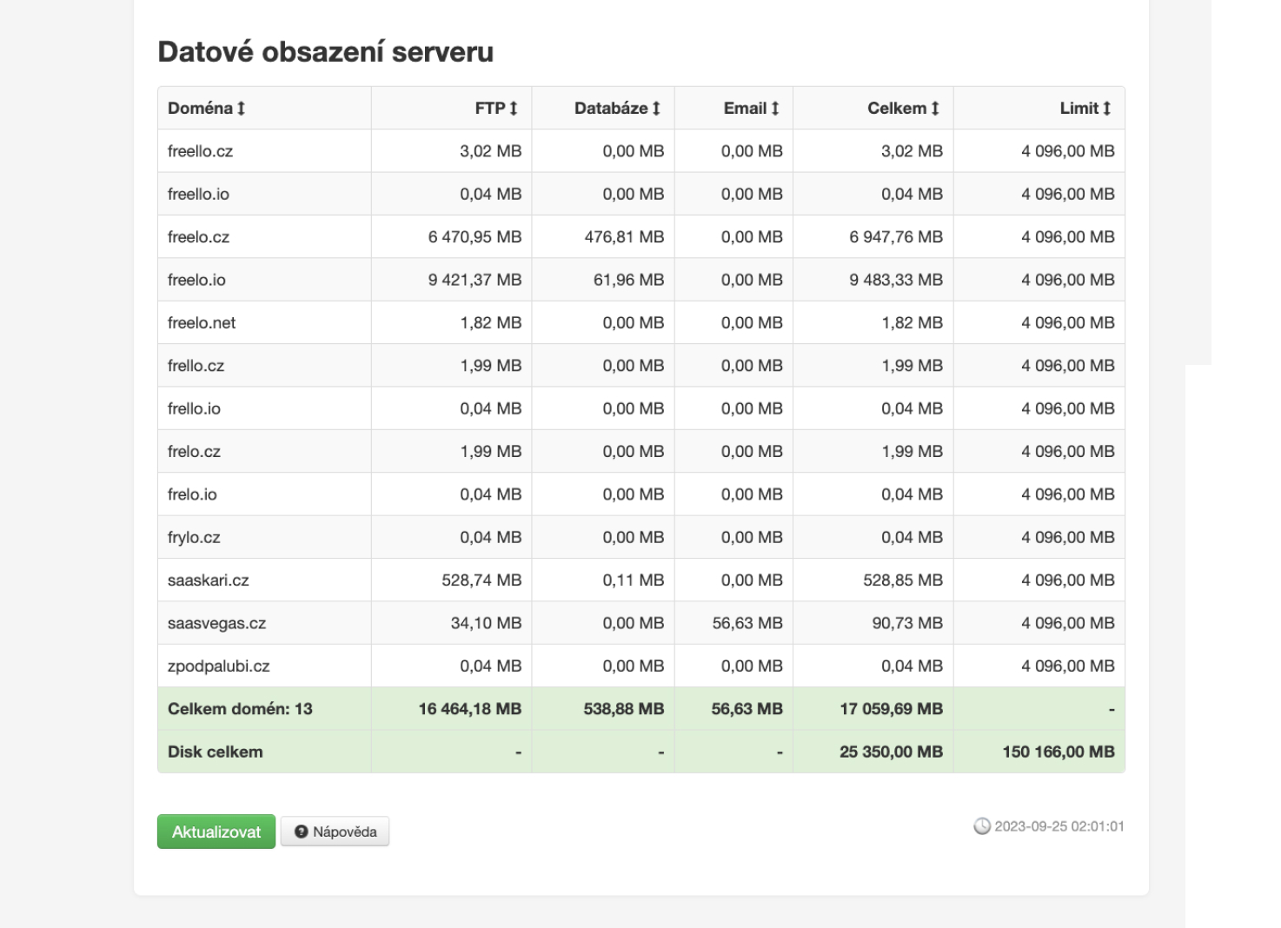Click the 2023-09-25 02:01:01 timestamp text
This screenshot has height=928, width=1281.
(x=1059, y=826)
